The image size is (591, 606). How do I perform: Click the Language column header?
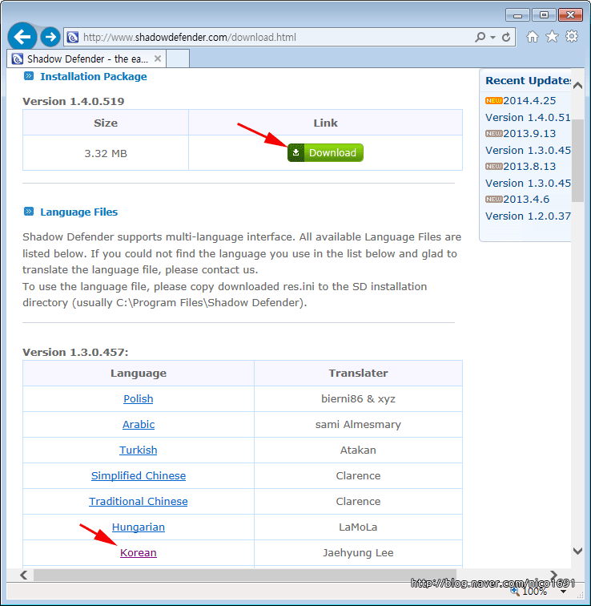139,373
